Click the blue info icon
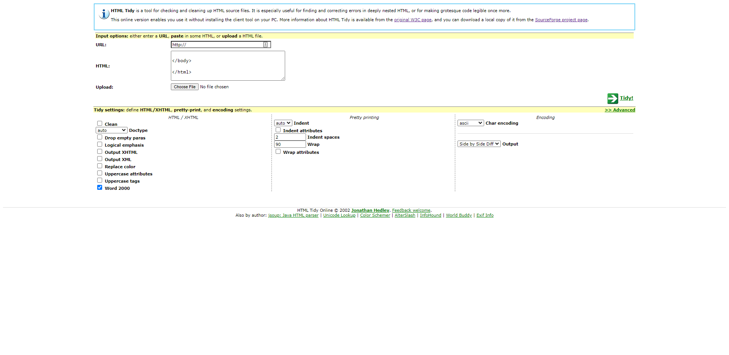Image resolution: width=729 pixels, height=355 pixels. point(104,14)
